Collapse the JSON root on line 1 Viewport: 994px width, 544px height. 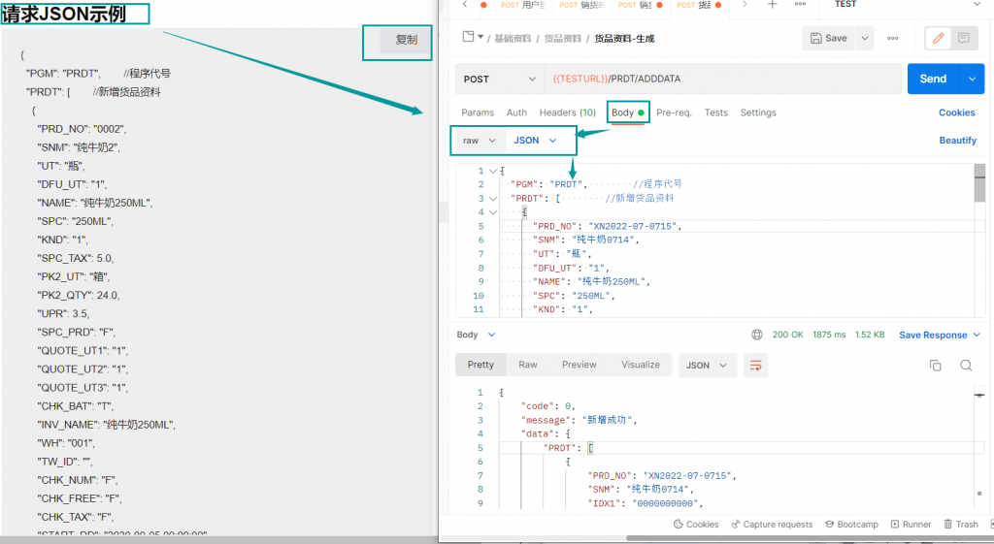coord(492,171)
